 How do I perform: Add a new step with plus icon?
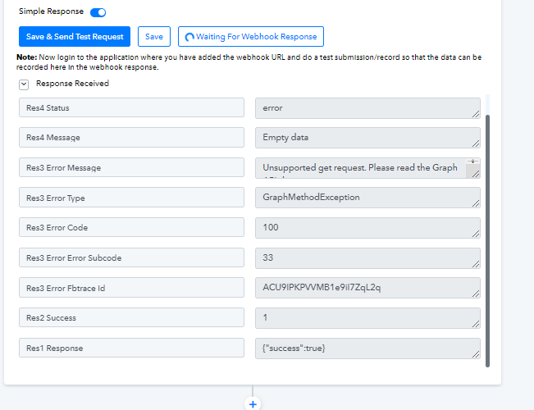[253, 404]
